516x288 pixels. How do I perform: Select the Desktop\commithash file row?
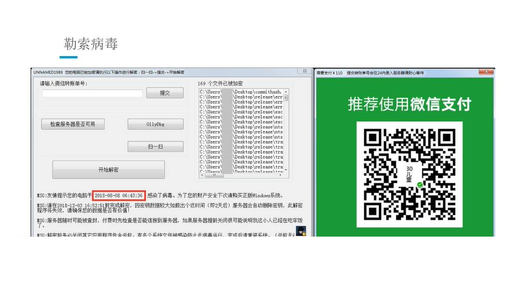click(241, 92)
